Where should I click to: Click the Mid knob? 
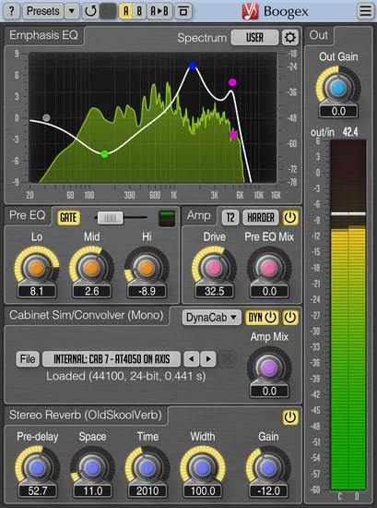[92, 268]
